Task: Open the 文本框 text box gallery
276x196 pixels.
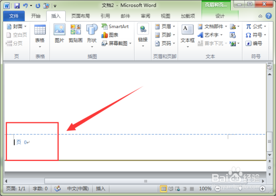Action: 188,36
